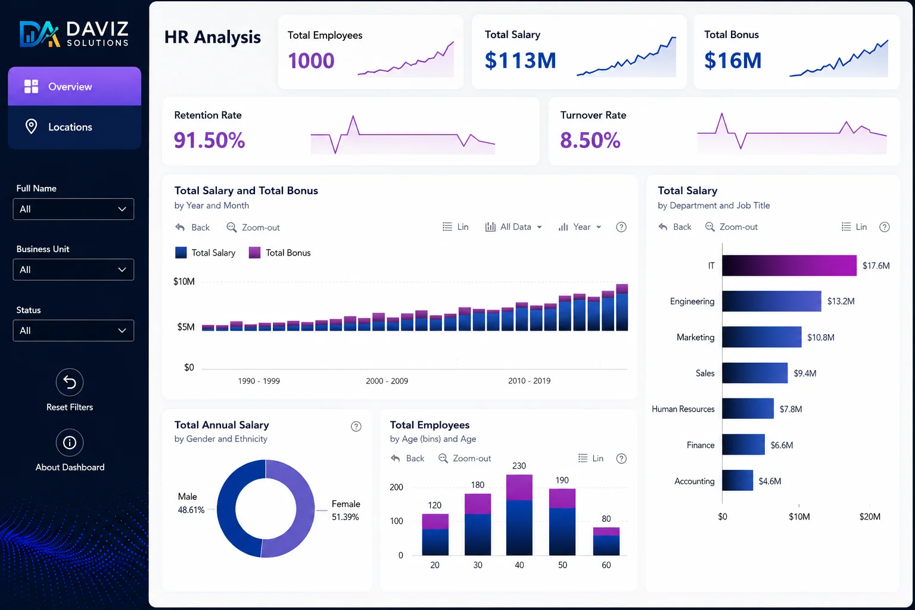This screenshot has height=610, width=915.
Task: Click help icon in Total Employees age chart
Action: point(621,459)
